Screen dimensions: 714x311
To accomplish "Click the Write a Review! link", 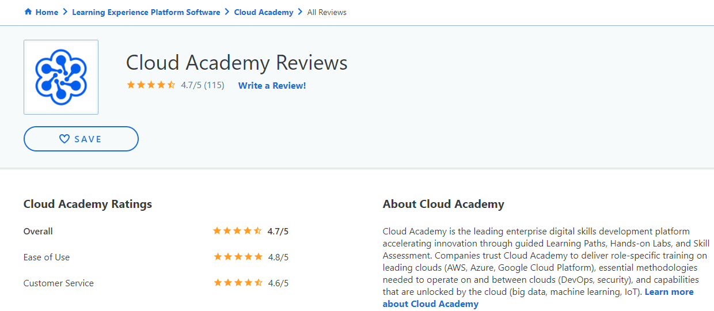I will click(272, 85).
